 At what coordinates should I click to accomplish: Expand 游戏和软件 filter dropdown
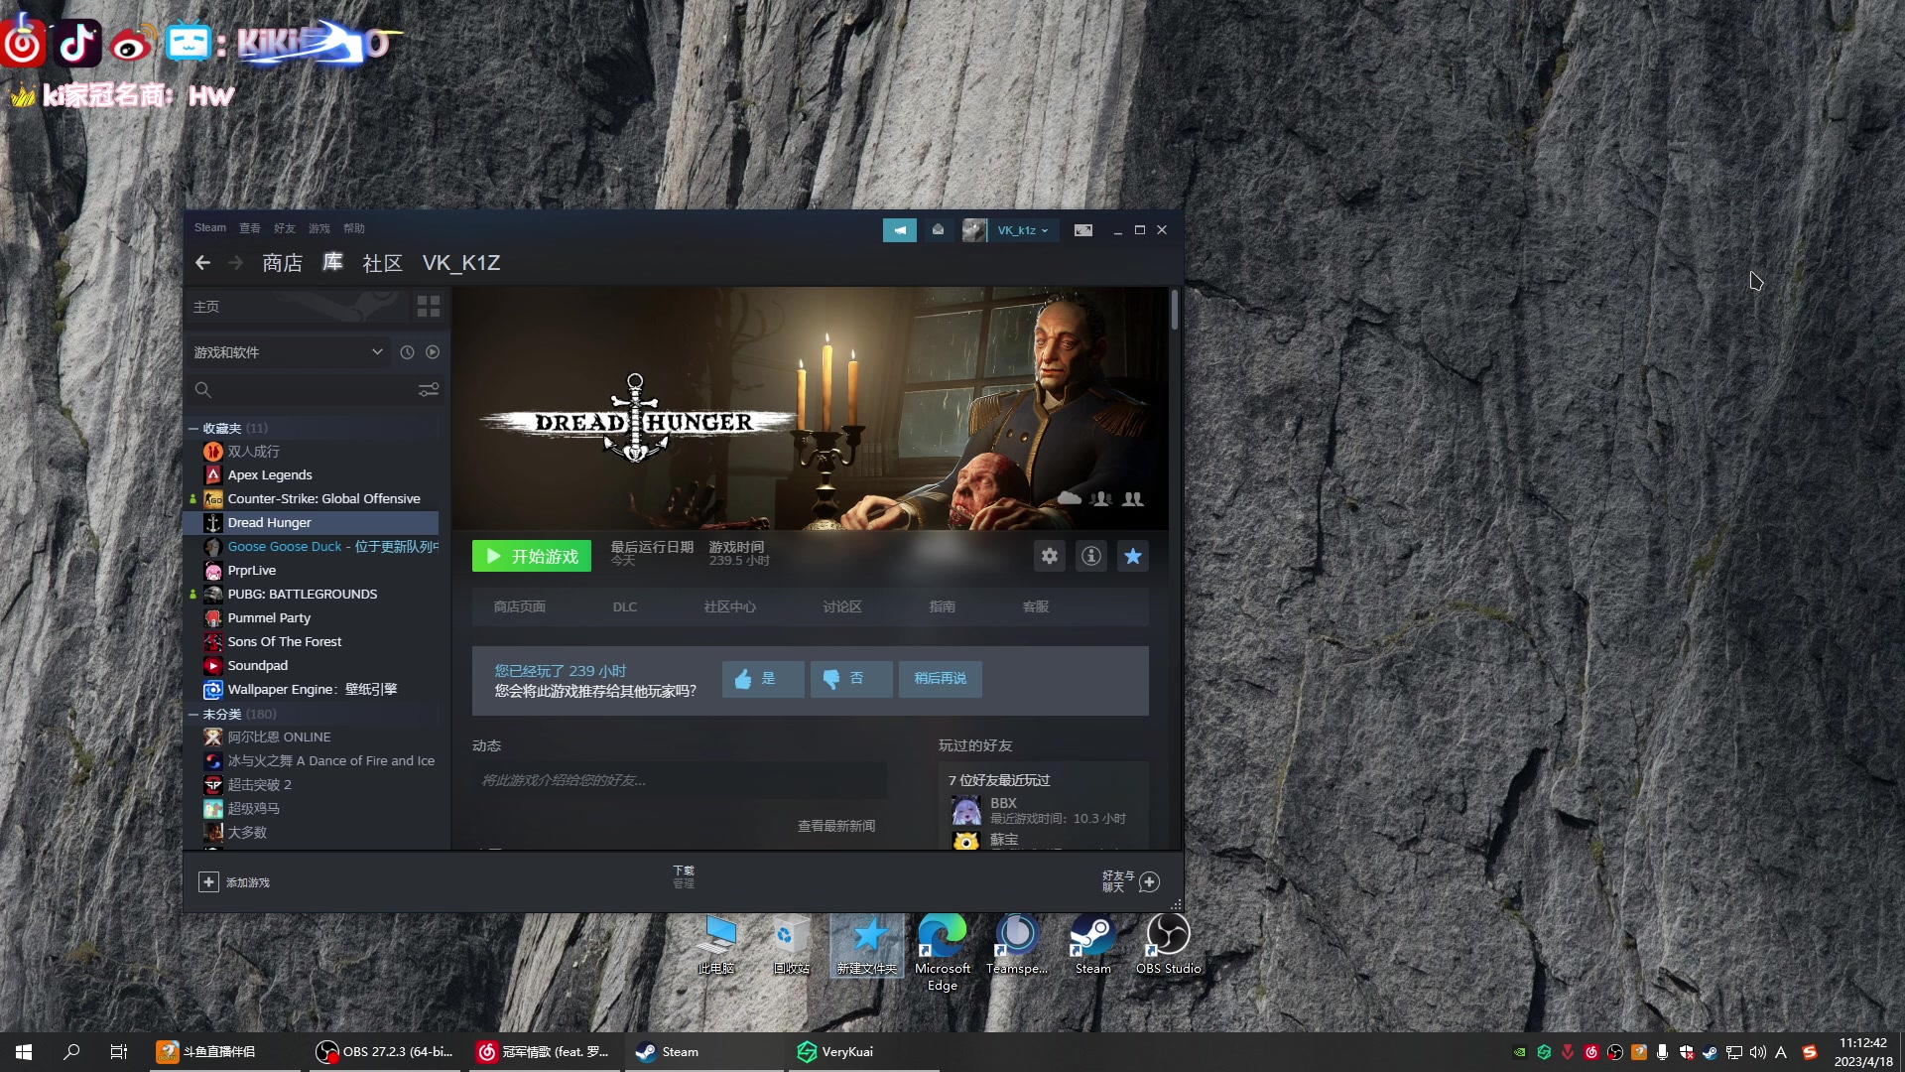(x=288, y=352)
